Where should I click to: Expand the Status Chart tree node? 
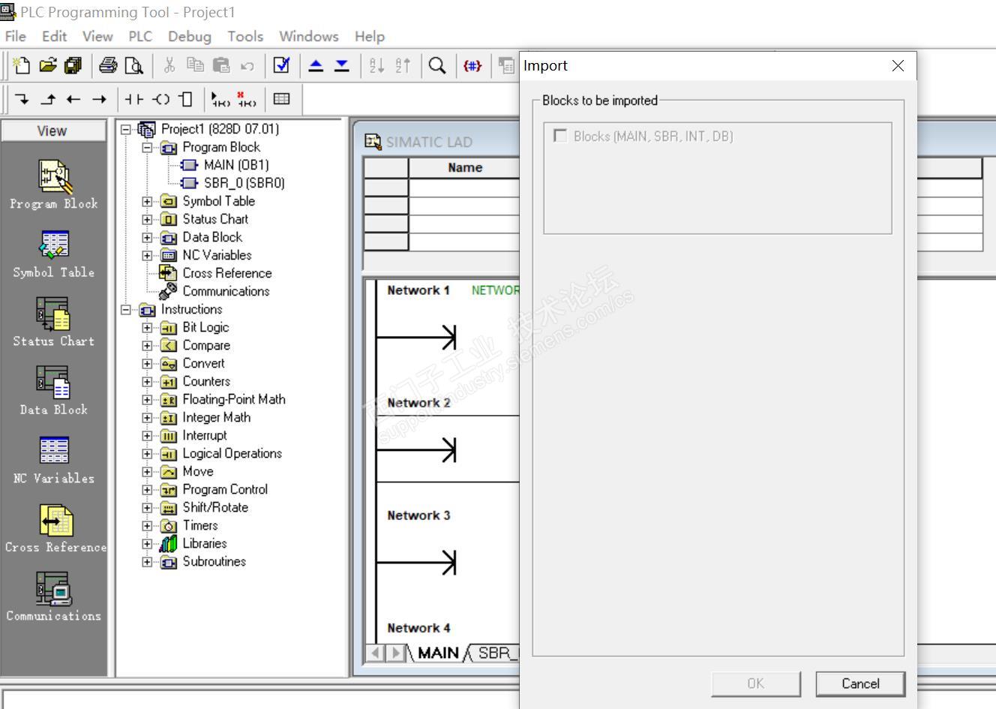(x=148, y=219)
